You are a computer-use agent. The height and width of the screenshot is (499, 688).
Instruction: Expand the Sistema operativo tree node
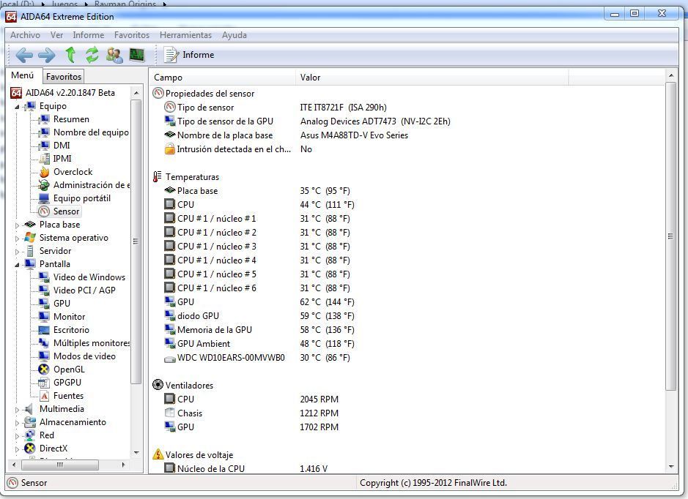coord(17,239)
